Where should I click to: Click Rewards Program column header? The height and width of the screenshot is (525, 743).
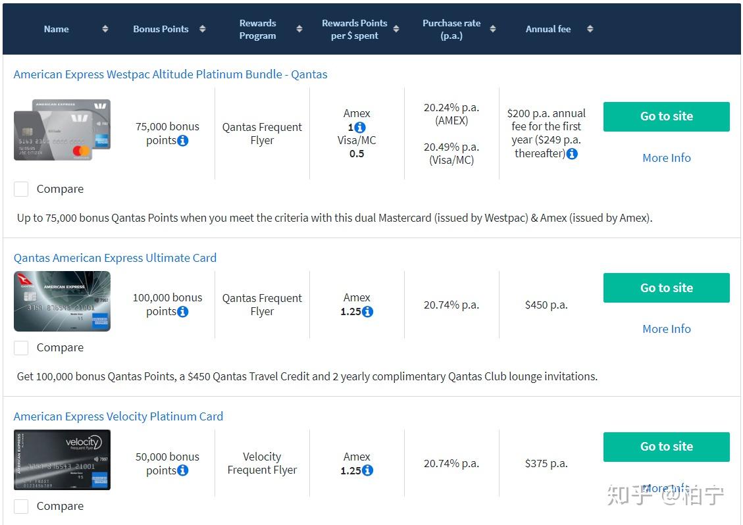click(x=257, y=30)
